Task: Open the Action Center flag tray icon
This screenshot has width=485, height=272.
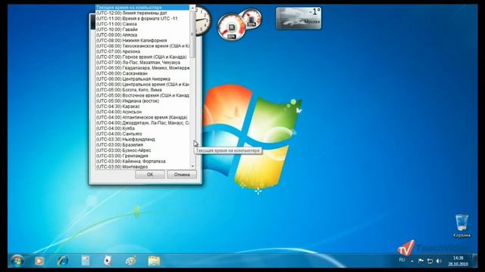Action: 421,261
